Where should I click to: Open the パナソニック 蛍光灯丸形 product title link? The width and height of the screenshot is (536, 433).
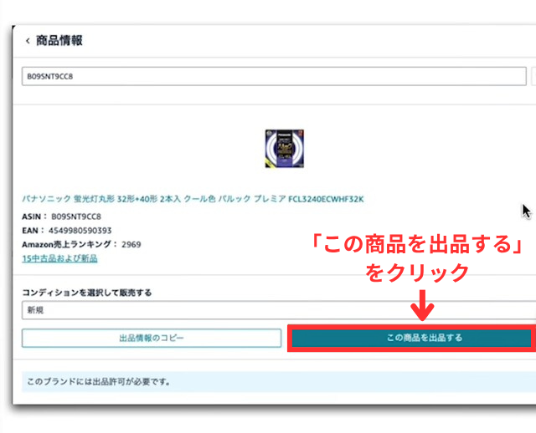193,199
